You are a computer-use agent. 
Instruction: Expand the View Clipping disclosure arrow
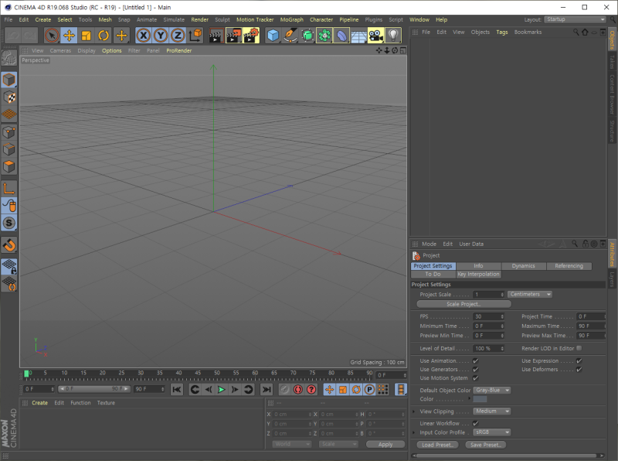414,411
